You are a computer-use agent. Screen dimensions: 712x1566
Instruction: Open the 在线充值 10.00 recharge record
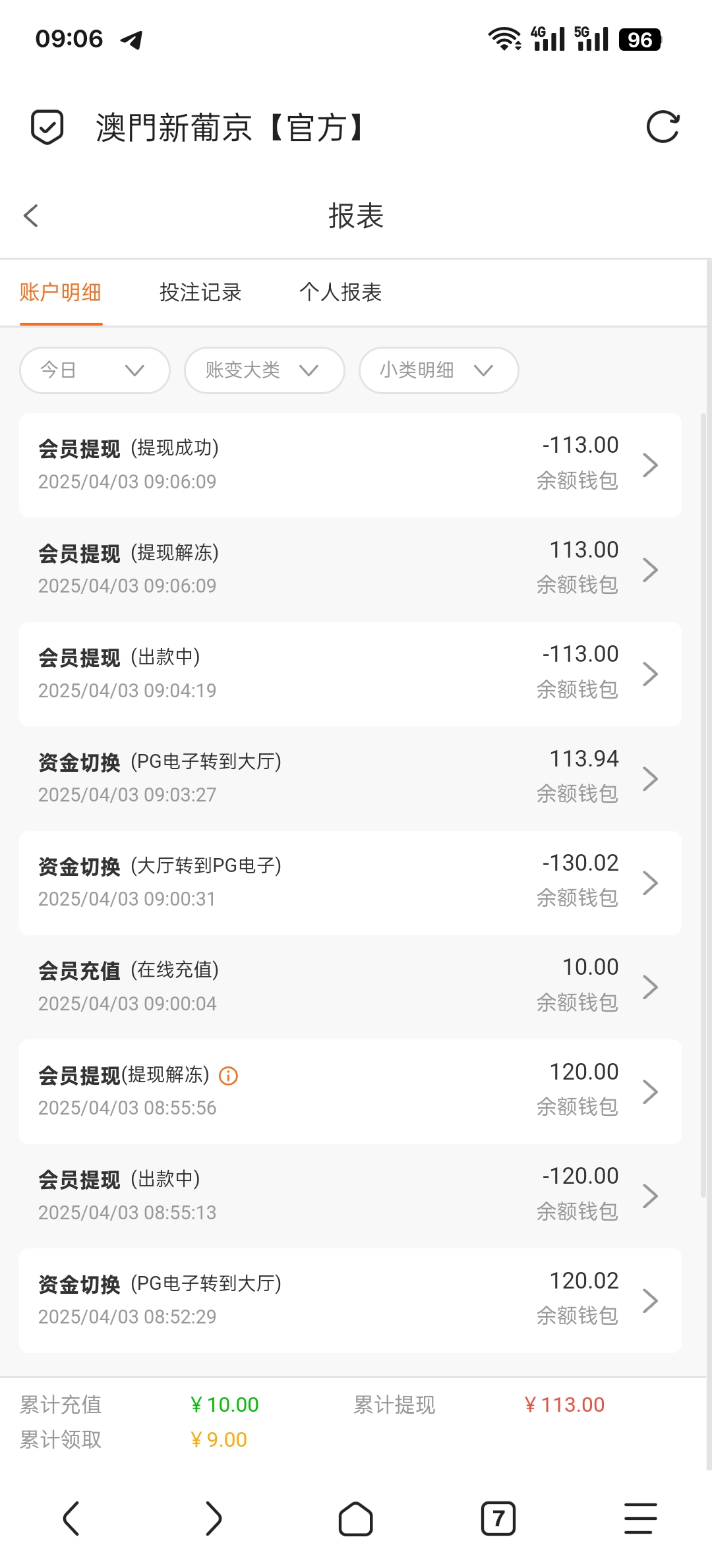tap(349, 987)
